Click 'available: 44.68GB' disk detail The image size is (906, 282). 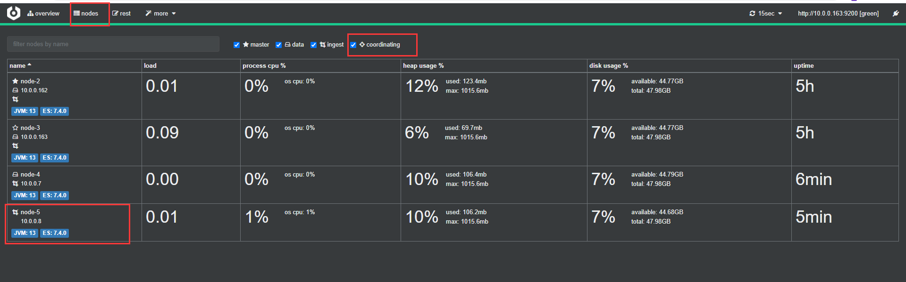(657, 212)
